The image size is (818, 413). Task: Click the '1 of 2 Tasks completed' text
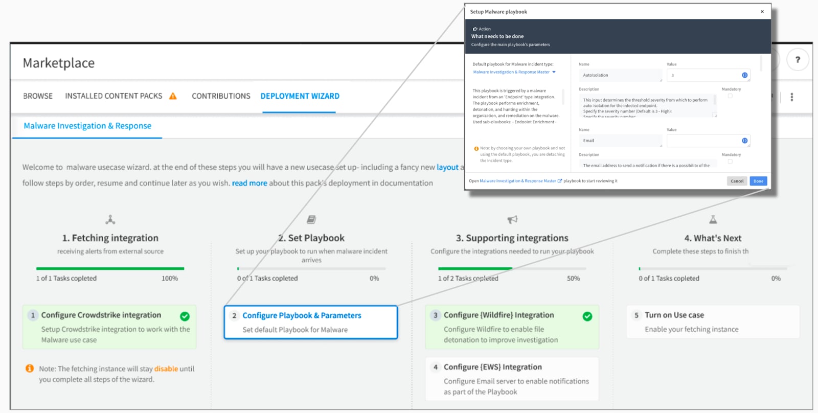(x=468, y=279)
